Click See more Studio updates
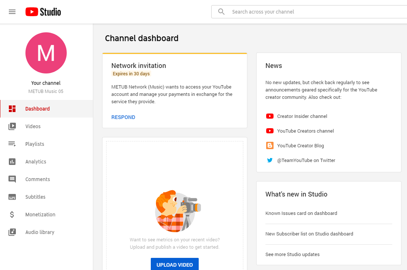Image resolution: width=407 pixels, height=270 pixels. 293,254
